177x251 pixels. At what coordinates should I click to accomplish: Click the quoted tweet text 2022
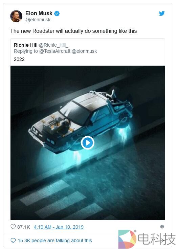19,60
